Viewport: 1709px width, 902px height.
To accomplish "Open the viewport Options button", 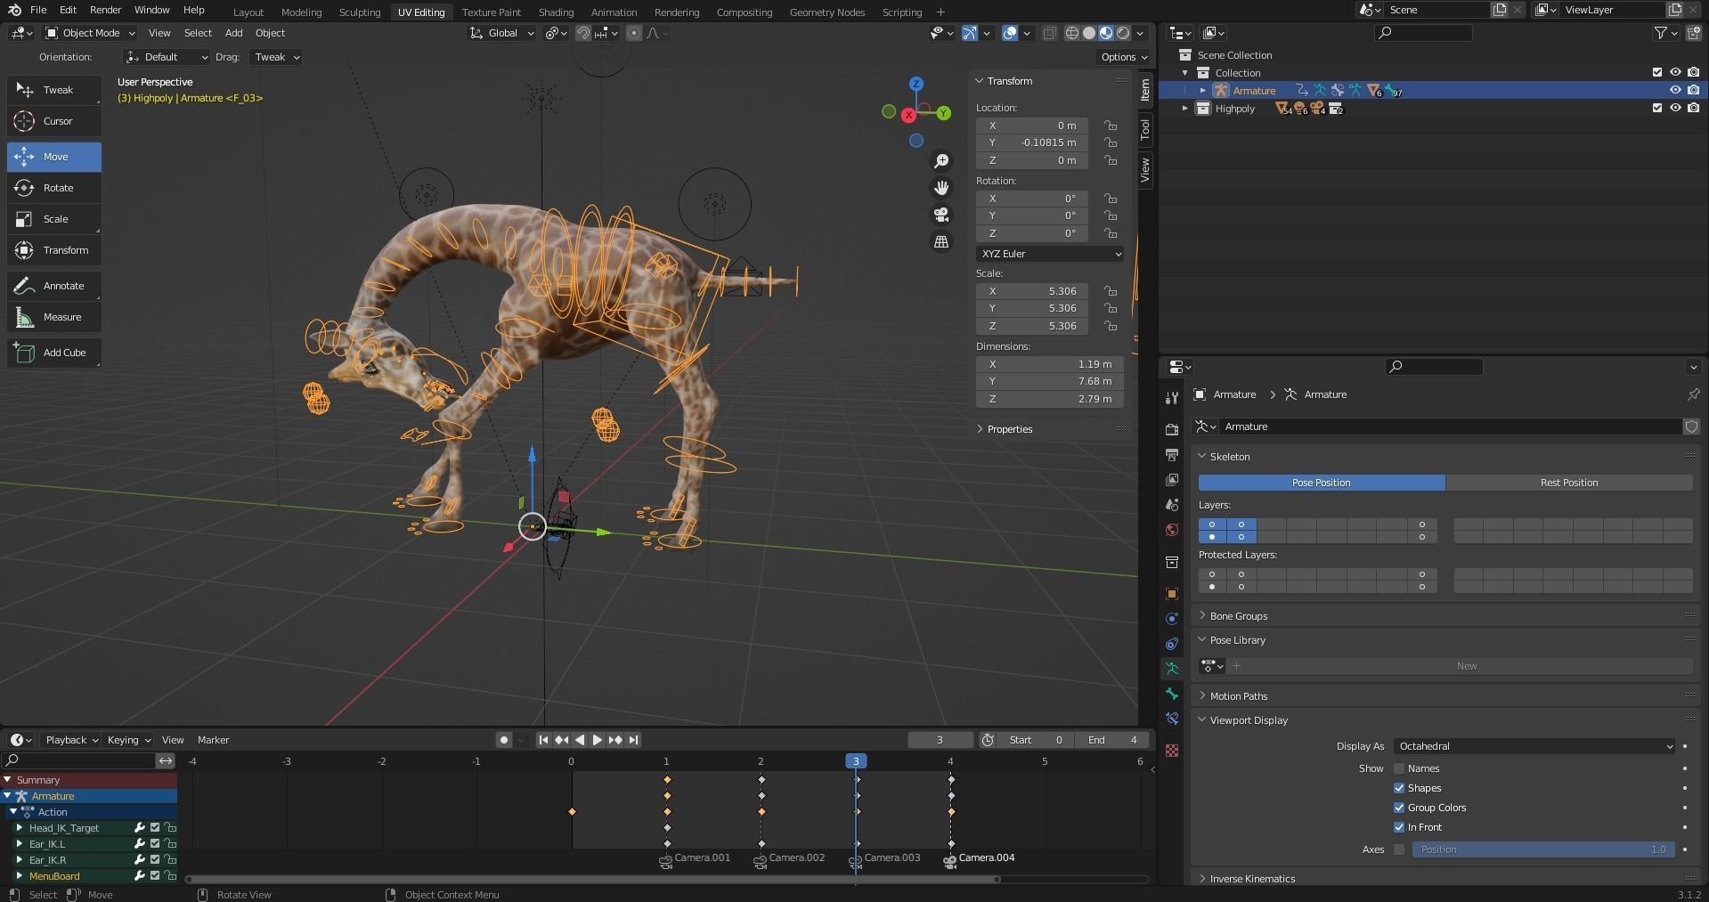I will coord(1124,57).
